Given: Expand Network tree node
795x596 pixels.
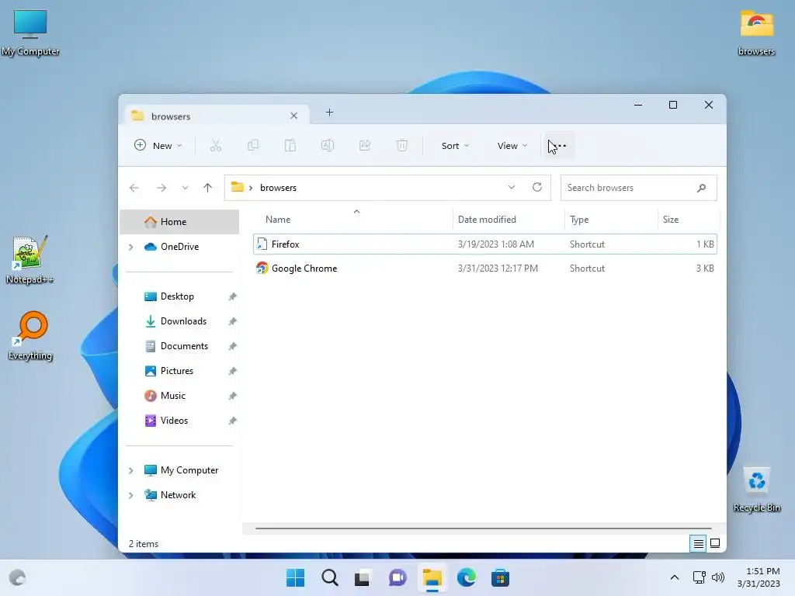Looking at the screenshot, I should (130, 495).
